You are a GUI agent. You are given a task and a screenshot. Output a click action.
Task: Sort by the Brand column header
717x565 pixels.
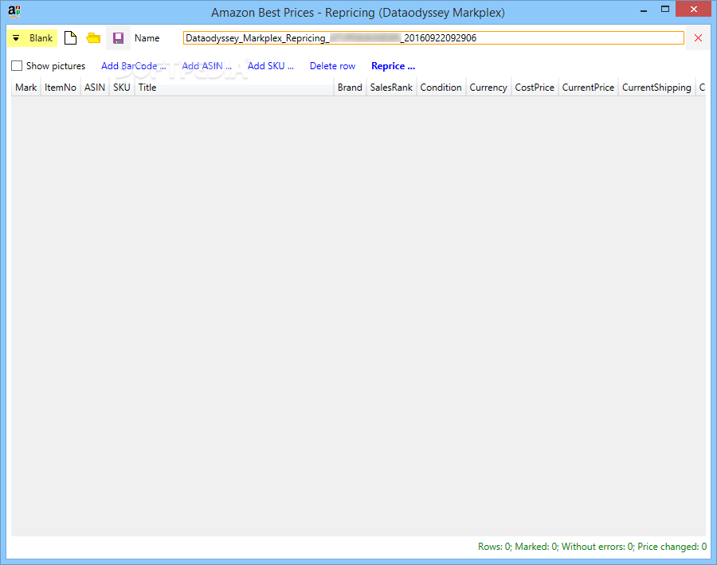(x=350, y=88)
